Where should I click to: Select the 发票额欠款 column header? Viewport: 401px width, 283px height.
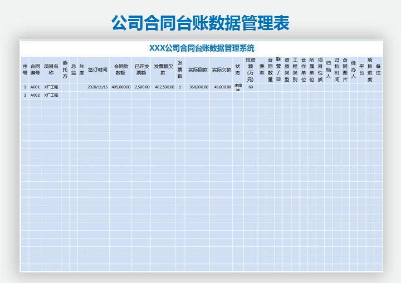(163, 69)
